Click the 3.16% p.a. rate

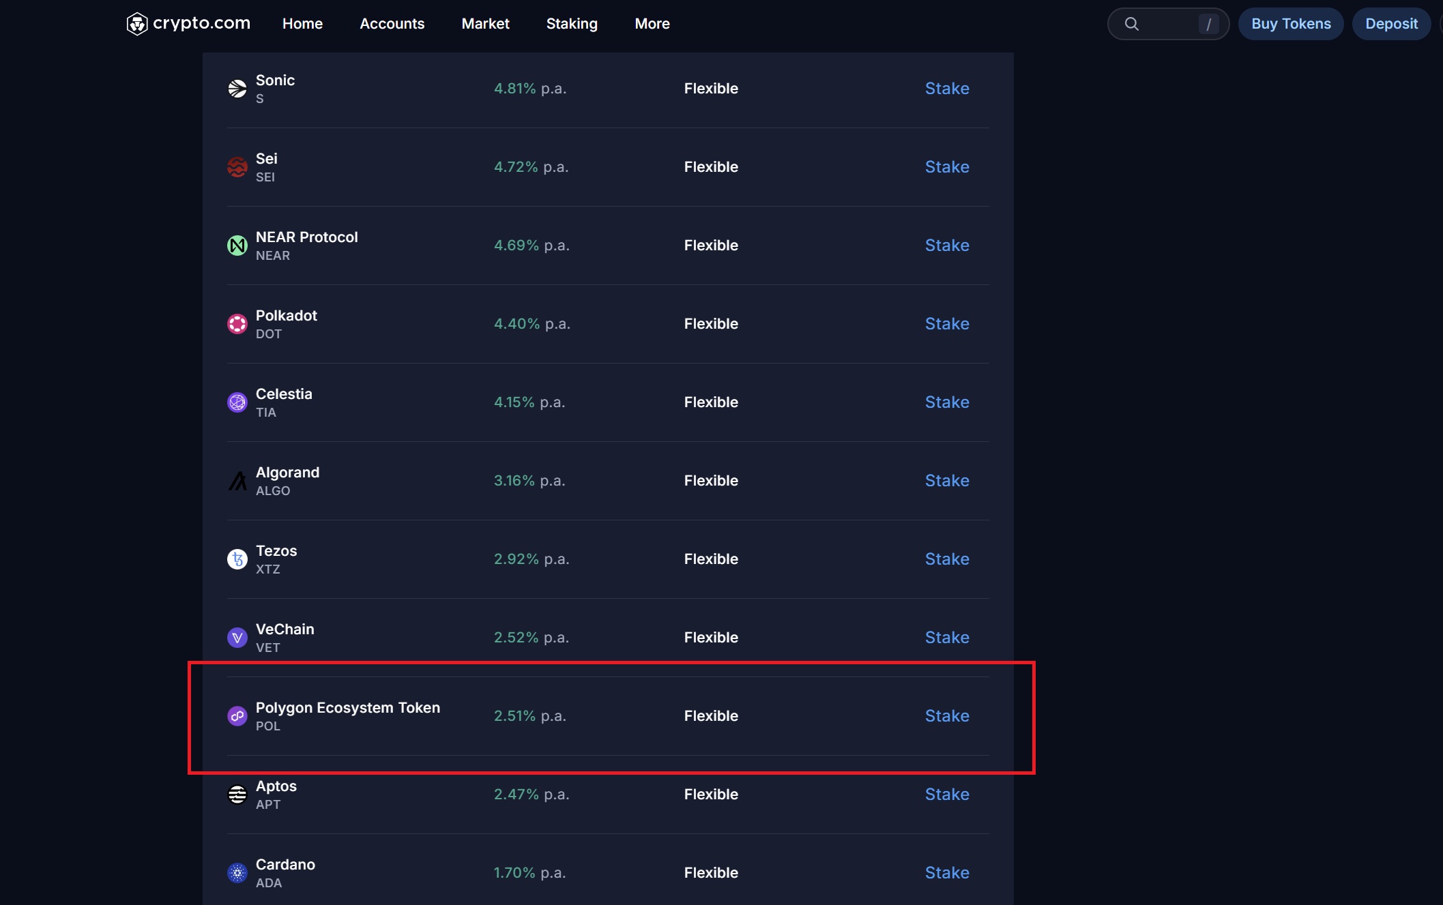pos(529,481)
